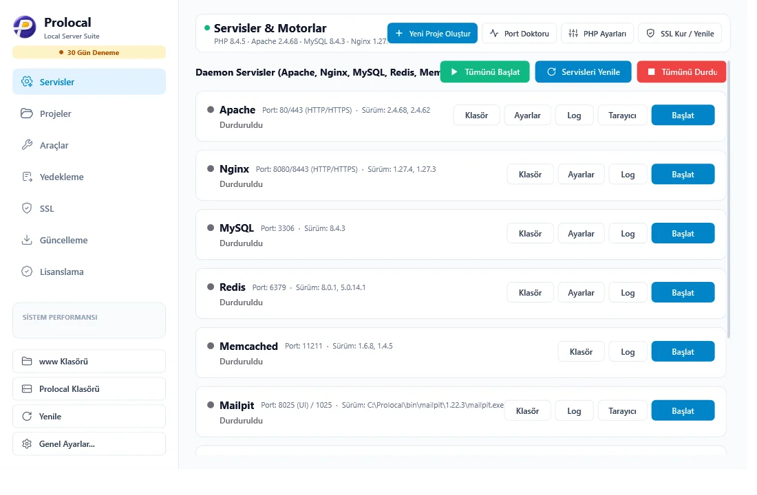757x495 pixels.
Task: Refresh services via Servisleri Yenile
Action: pyautogui.click(x=583, y=72)
